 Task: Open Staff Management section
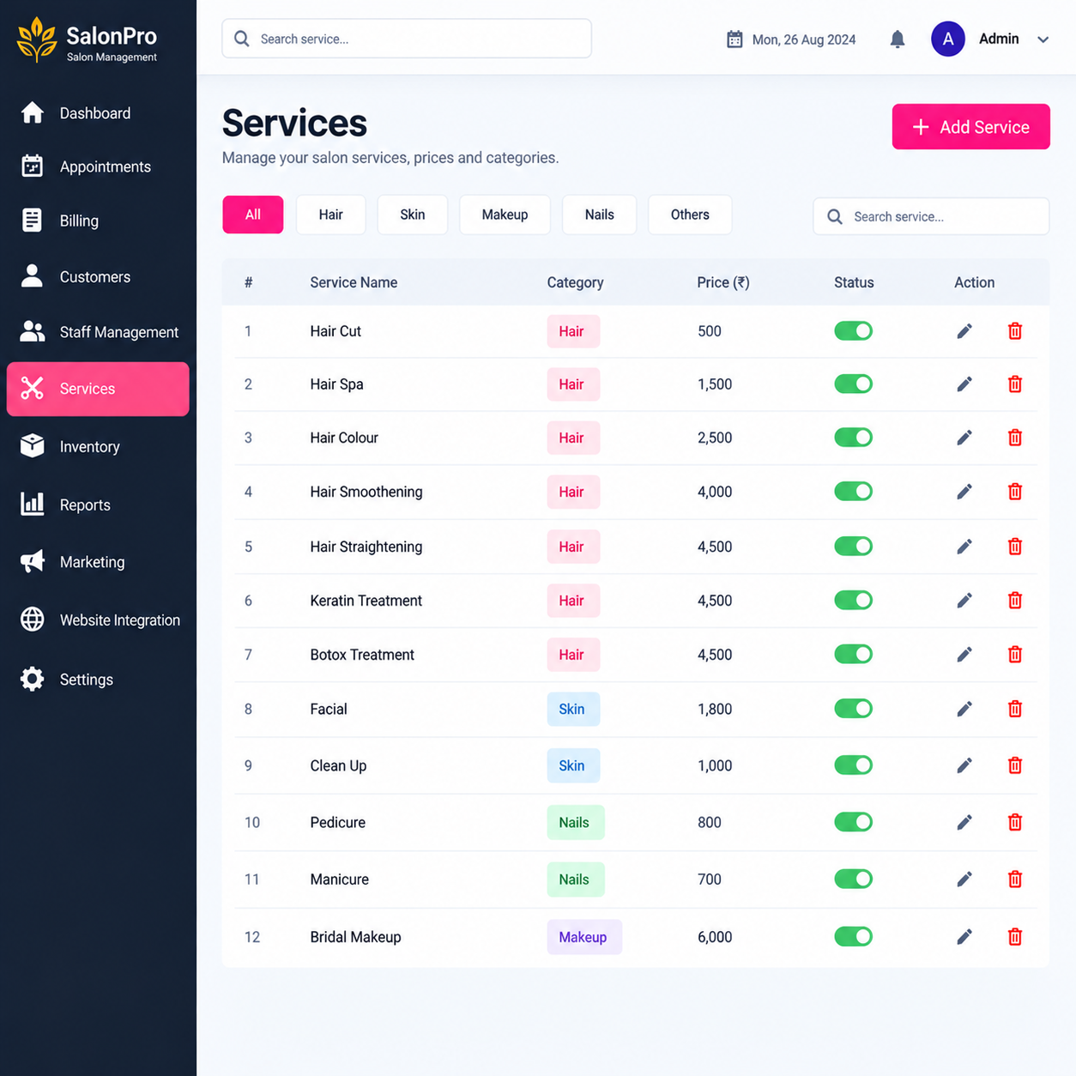click(98, 332)
